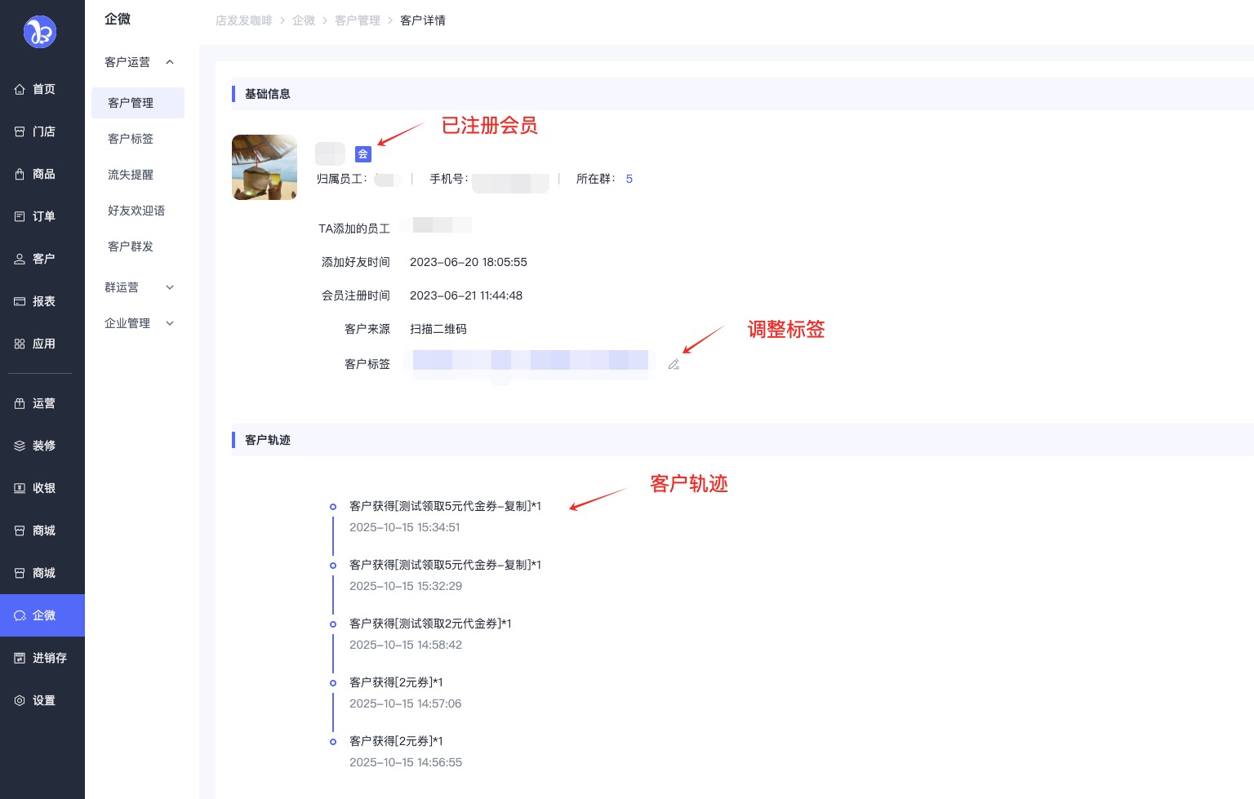Open the 进销存 inventory section
Viewport: 1254px width, 799px height.
39,658
